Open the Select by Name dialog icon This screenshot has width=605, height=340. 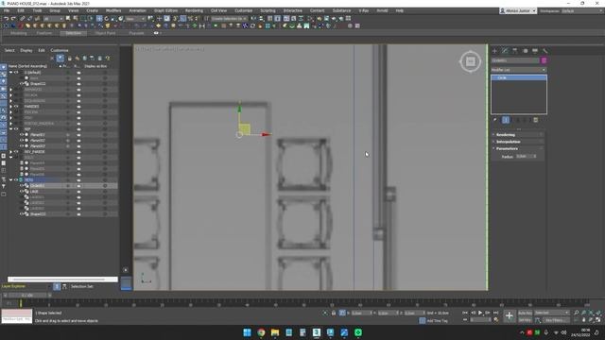(x=76, y=19)
